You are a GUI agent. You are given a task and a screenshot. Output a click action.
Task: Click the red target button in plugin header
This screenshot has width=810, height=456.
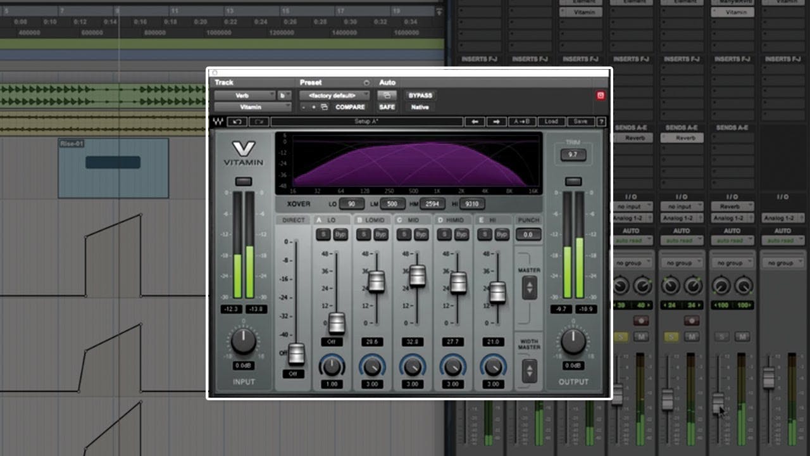[x=601, y=96]
